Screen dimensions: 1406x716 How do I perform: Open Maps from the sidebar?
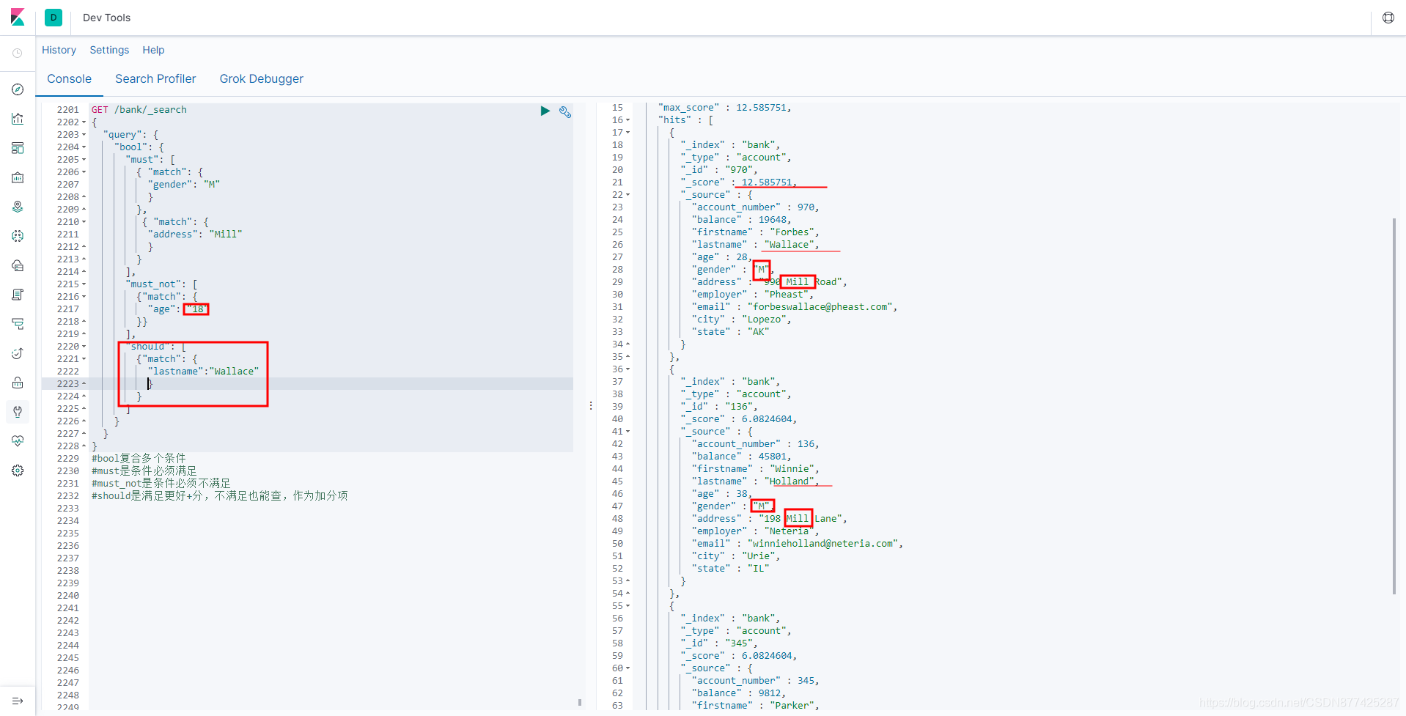(18, 207)
